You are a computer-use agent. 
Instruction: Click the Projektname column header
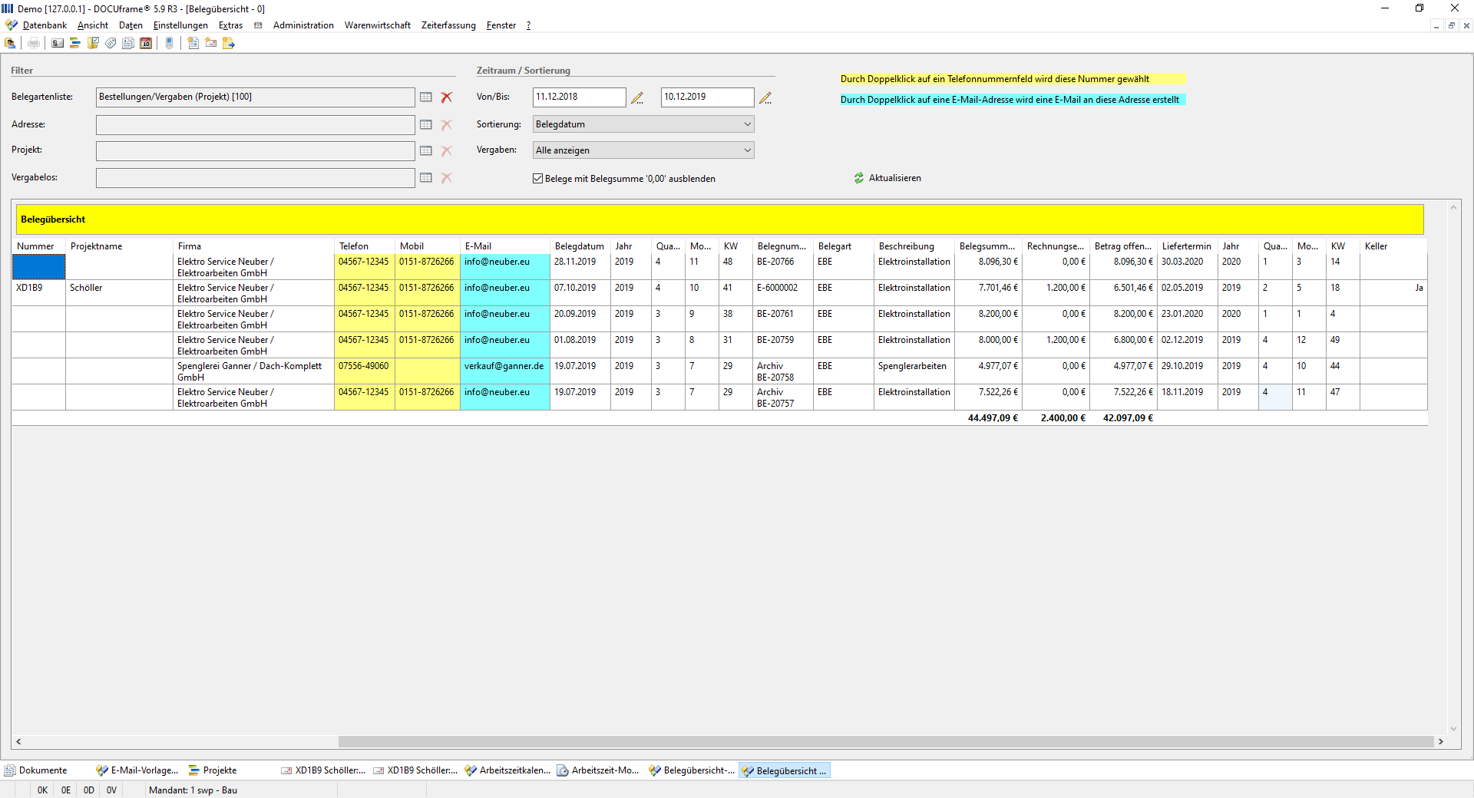click(119, 246)
